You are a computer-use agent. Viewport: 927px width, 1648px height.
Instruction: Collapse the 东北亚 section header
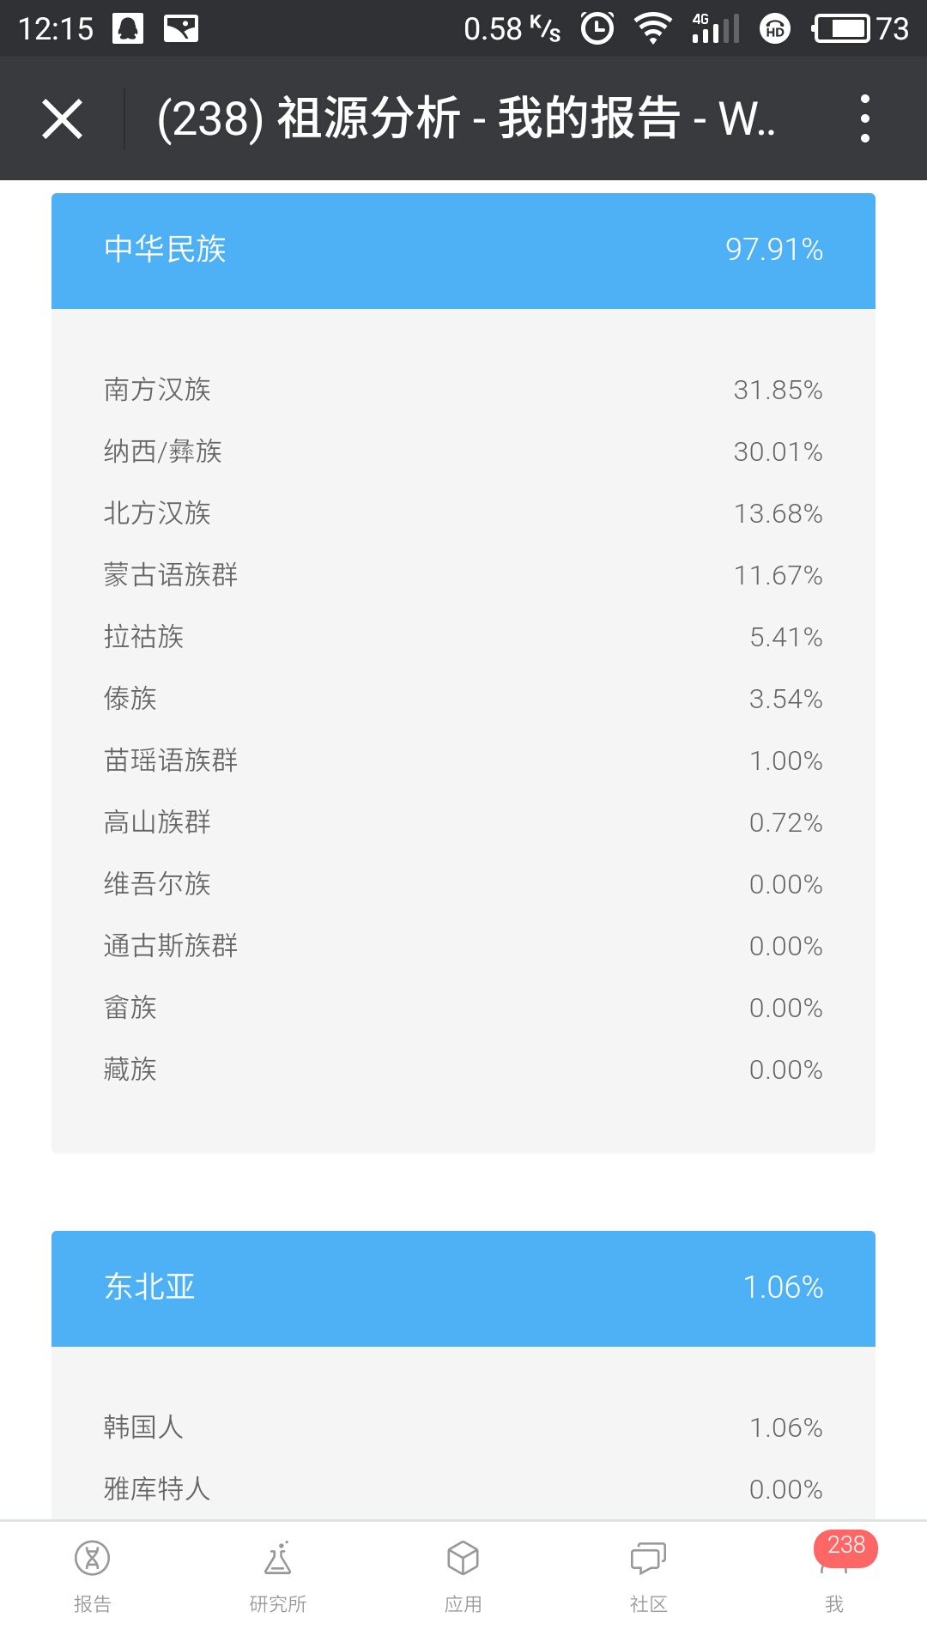pos(463,1287)
